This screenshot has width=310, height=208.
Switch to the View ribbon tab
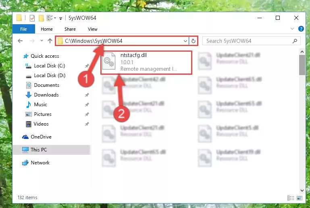(93, 29)
